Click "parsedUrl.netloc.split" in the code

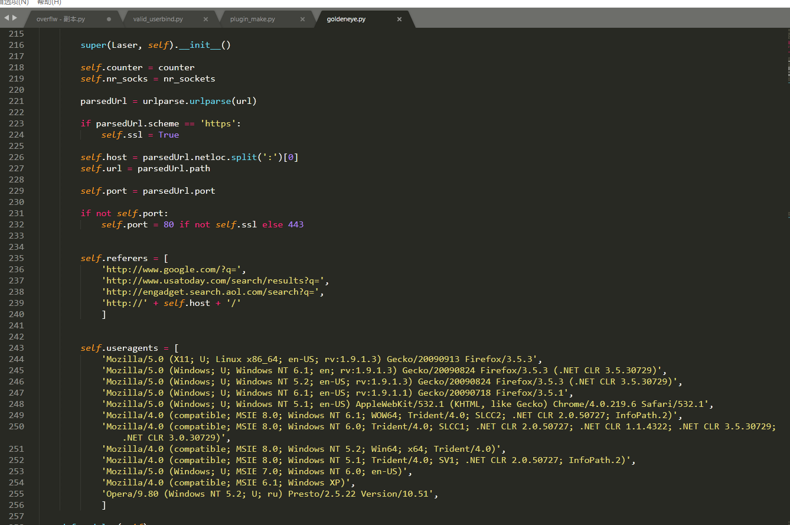200,157
